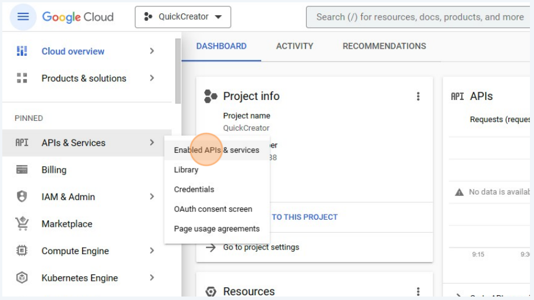Expand IAM & Admin chevron
The height and width of the screenshot is (300, 534).
(152, 197)
